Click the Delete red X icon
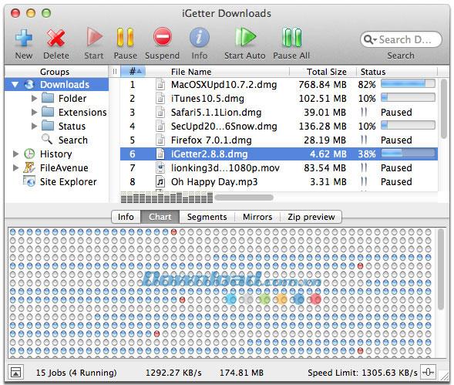 [55, 38]
